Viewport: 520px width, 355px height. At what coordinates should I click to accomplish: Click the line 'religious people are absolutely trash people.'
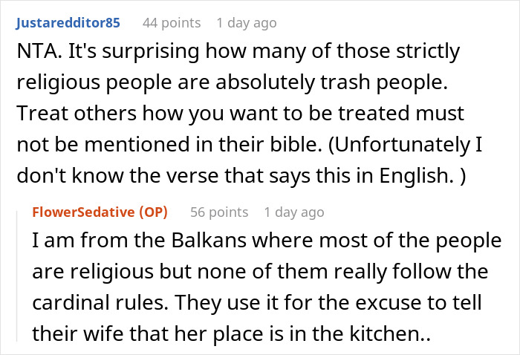coord(232,82)
